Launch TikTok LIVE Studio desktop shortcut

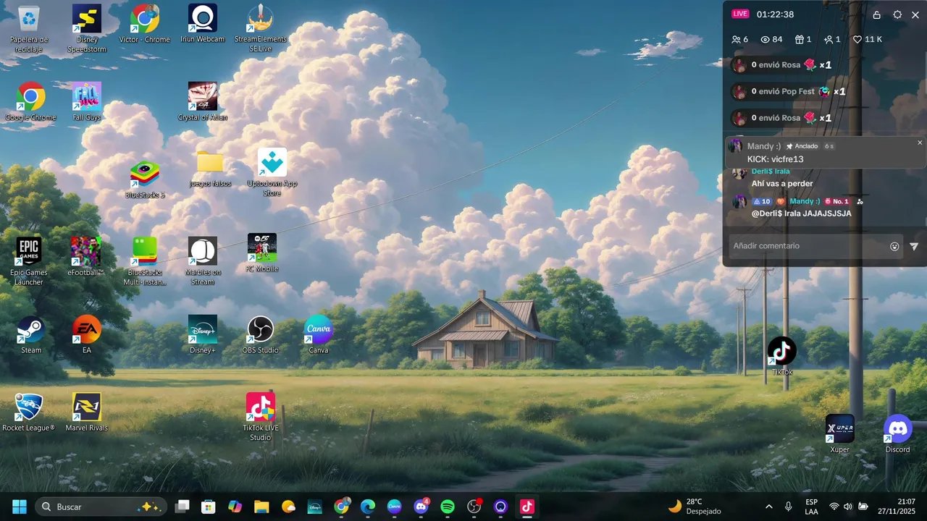pos(261,418)
